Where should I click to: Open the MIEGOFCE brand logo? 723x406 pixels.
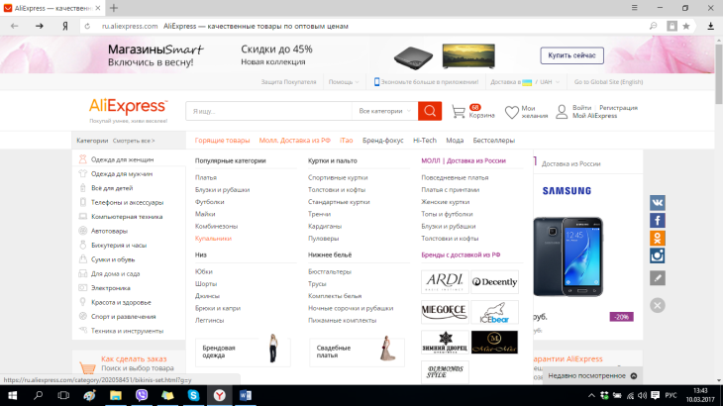coord(445,312)
